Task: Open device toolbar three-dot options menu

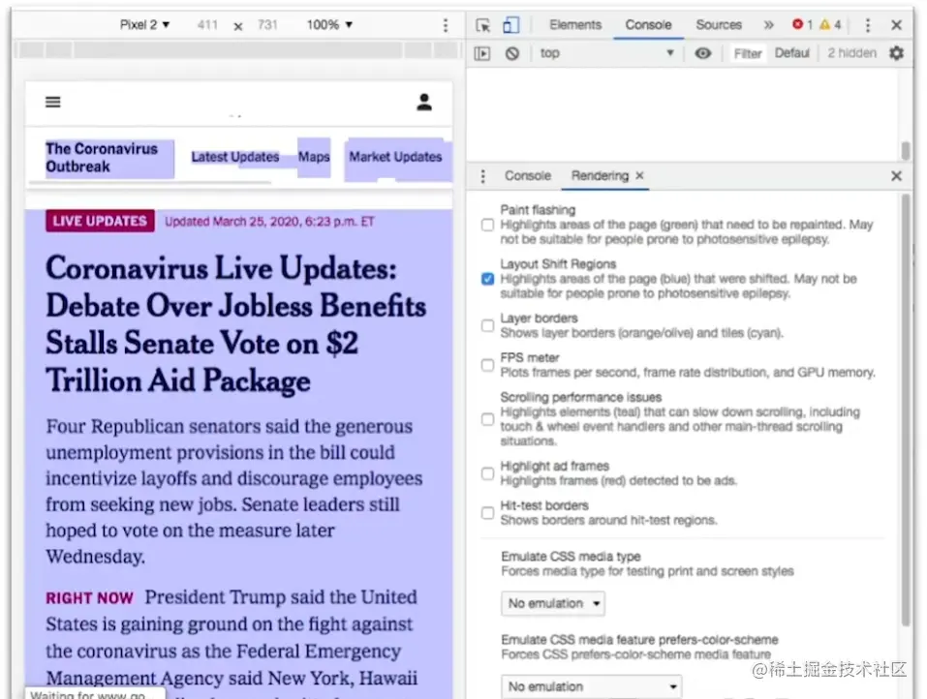Action: click(446, 25)
